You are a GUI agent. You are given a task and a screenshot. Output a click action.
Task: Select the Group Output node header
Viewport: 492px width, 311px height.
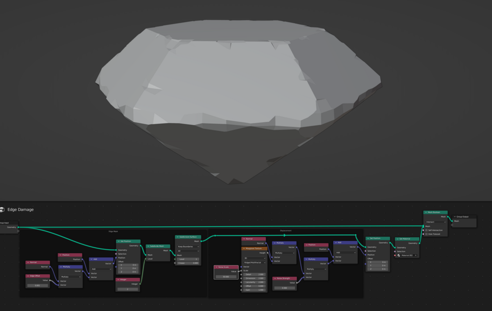click(x=464, y=217)
